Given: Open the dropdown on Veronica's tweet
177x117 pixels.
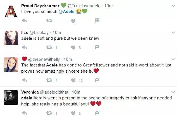Looking at the screenshot, I should [173, 92].
